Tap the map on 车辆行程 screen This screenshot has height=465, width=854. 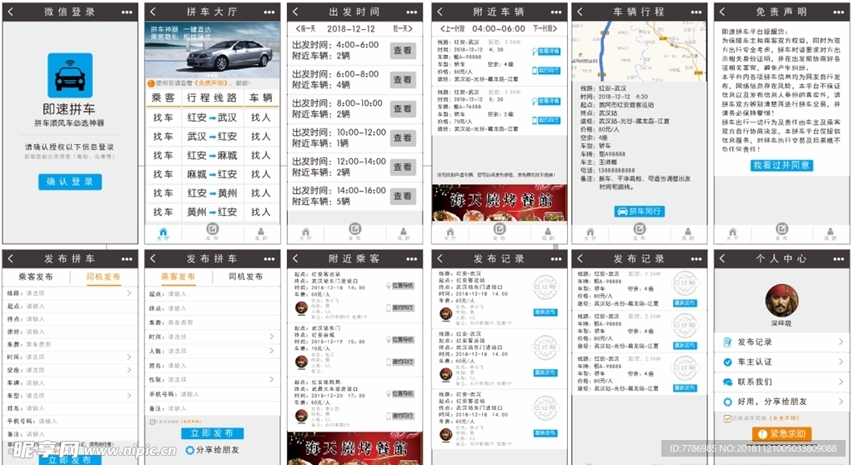coord(640,52)
